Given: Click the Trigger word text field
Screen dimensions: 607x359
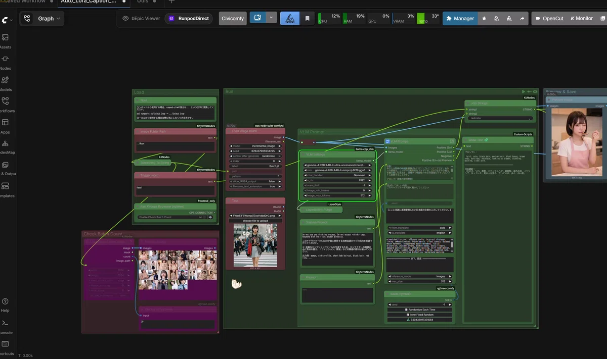Looking at the screenshot, I should pyautogui.click(x=175, y=191).
